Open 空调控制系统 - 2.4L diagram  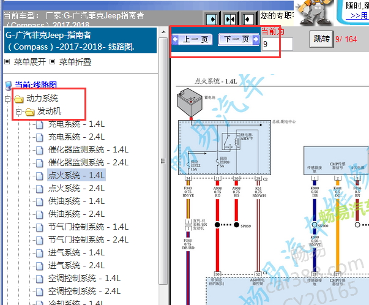pos(84,291)
